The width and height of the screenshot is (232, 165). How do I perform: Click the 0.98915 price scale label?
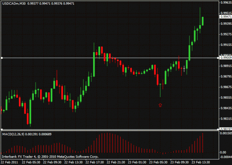tap(226, 66)
